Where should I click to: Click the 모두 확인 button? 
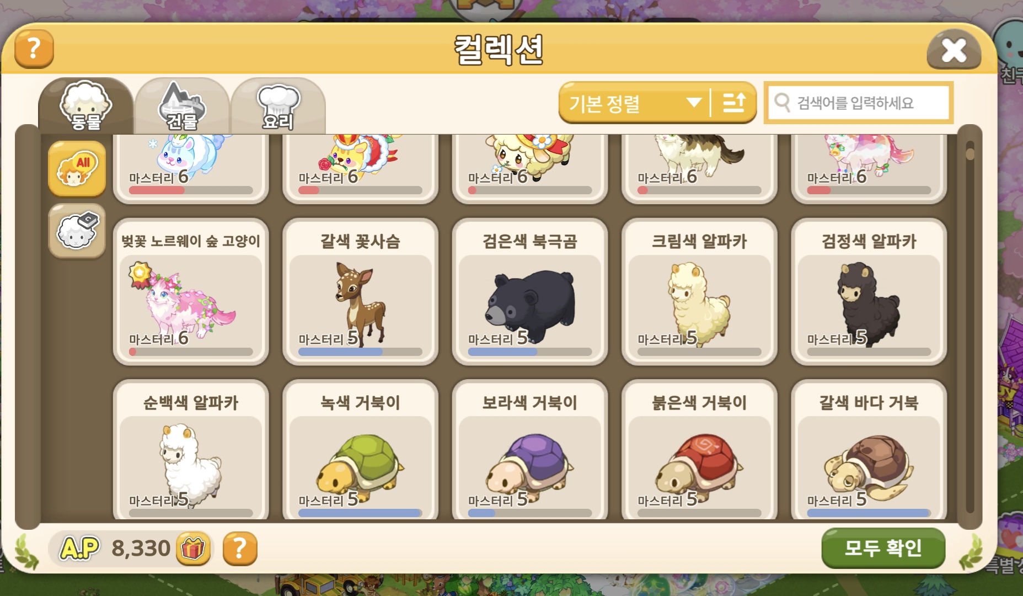(883, 548)
